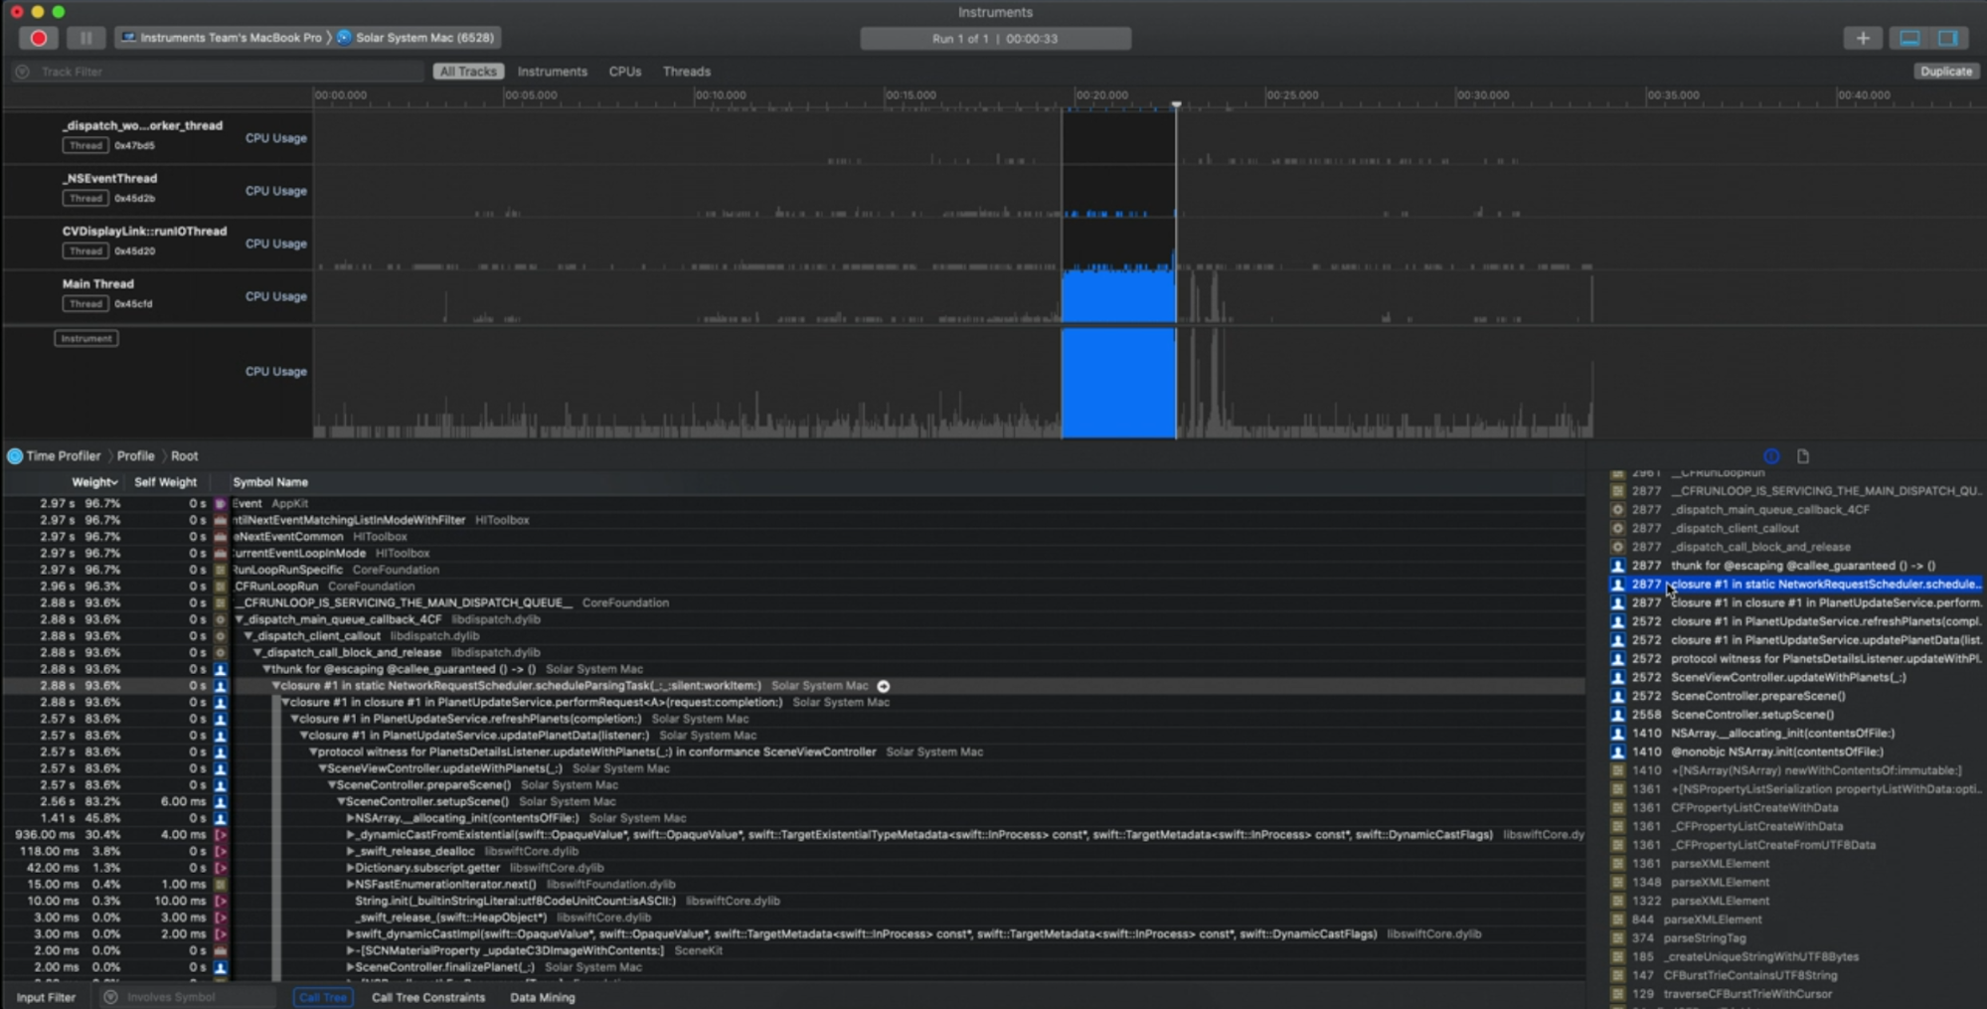
Task: Pause the recording with the pause button
Action: (85, 38)
